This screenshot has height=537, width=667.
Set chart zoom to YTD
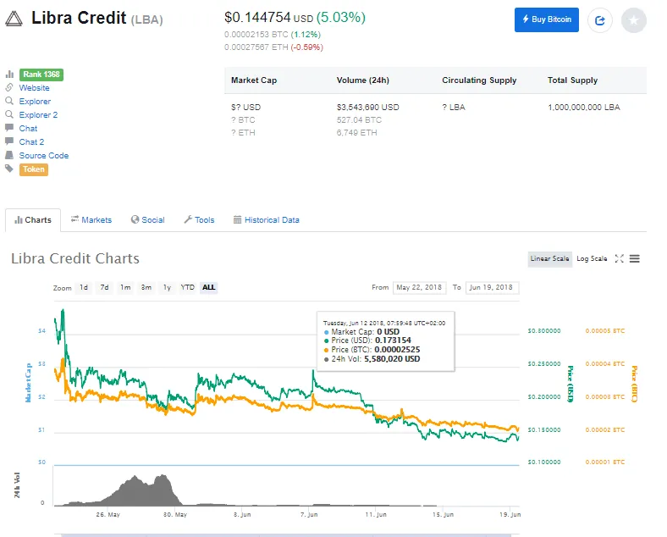click(x=188, y=288)
